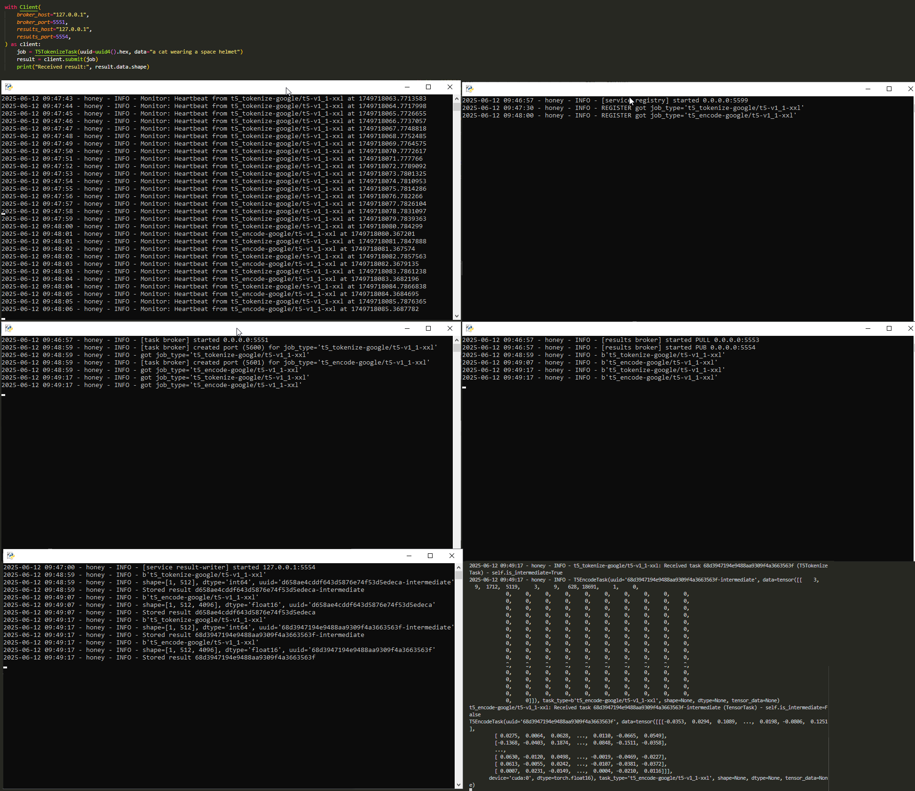The image size is (915, 791).
Task: Click the scroll-down arrow in the result-writer window
Action: tap(458, 785)
